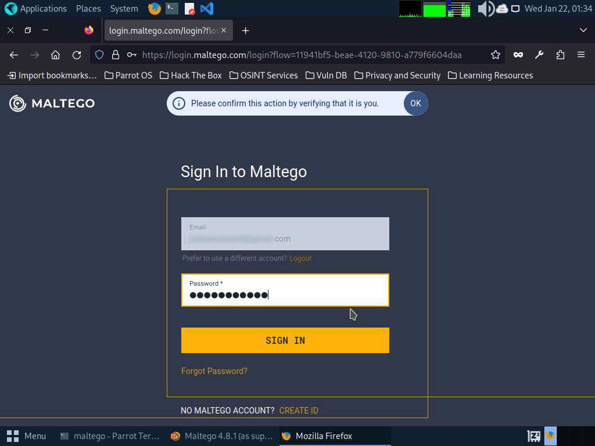Open the Hack The Box bookmarks folder
595x446 pixels.
(191, 75)
